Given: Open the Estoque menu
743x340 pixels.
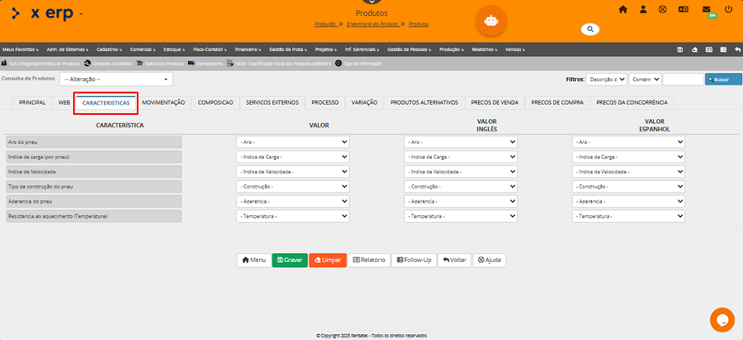Looking at the screenshot, I should pyautogui.click(x=174, y=49).
